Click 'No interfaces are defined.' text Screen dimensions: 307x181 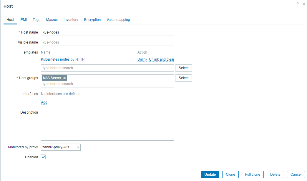61,94
